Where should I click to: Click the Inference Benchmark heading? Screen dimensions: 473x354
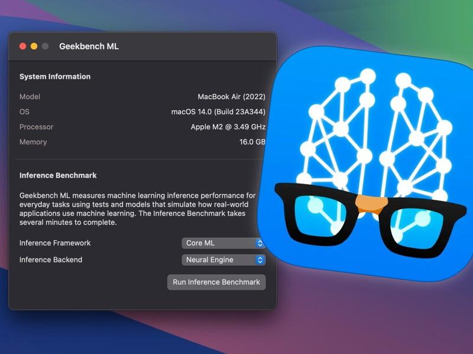[58, 175]
